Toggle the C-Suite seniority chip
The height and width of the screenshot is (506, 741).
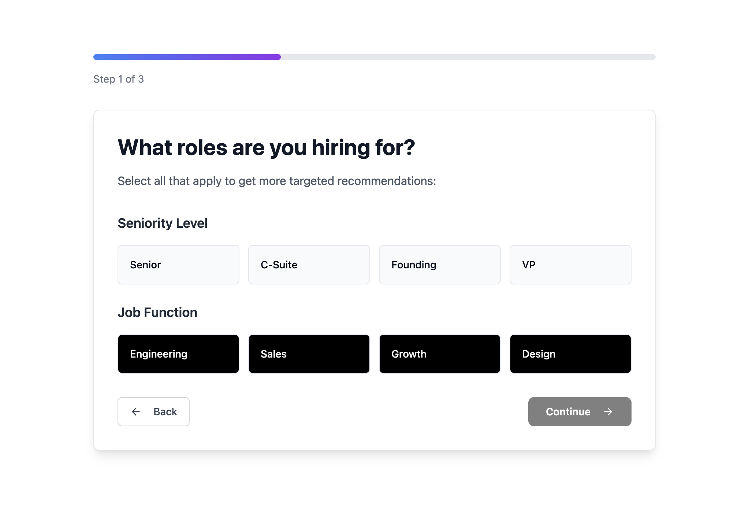[x=309, y=265]
